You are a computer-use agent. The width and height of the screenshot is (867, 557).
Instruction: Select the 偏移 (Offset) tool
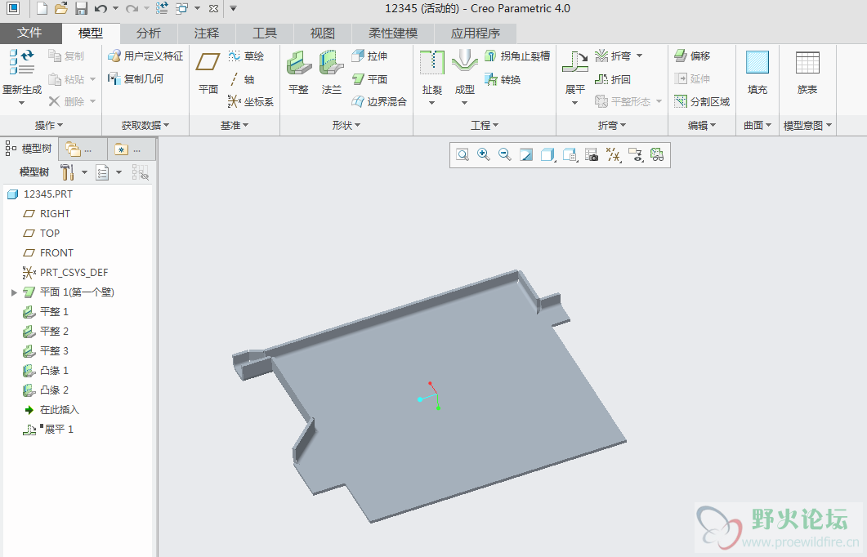point(691,56)
